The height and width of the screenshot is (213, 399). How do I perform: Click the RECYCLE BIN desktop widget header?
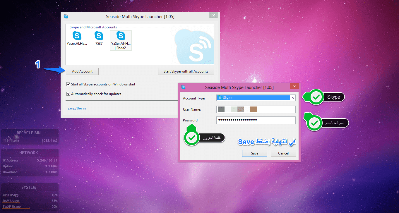click(29, 133)
